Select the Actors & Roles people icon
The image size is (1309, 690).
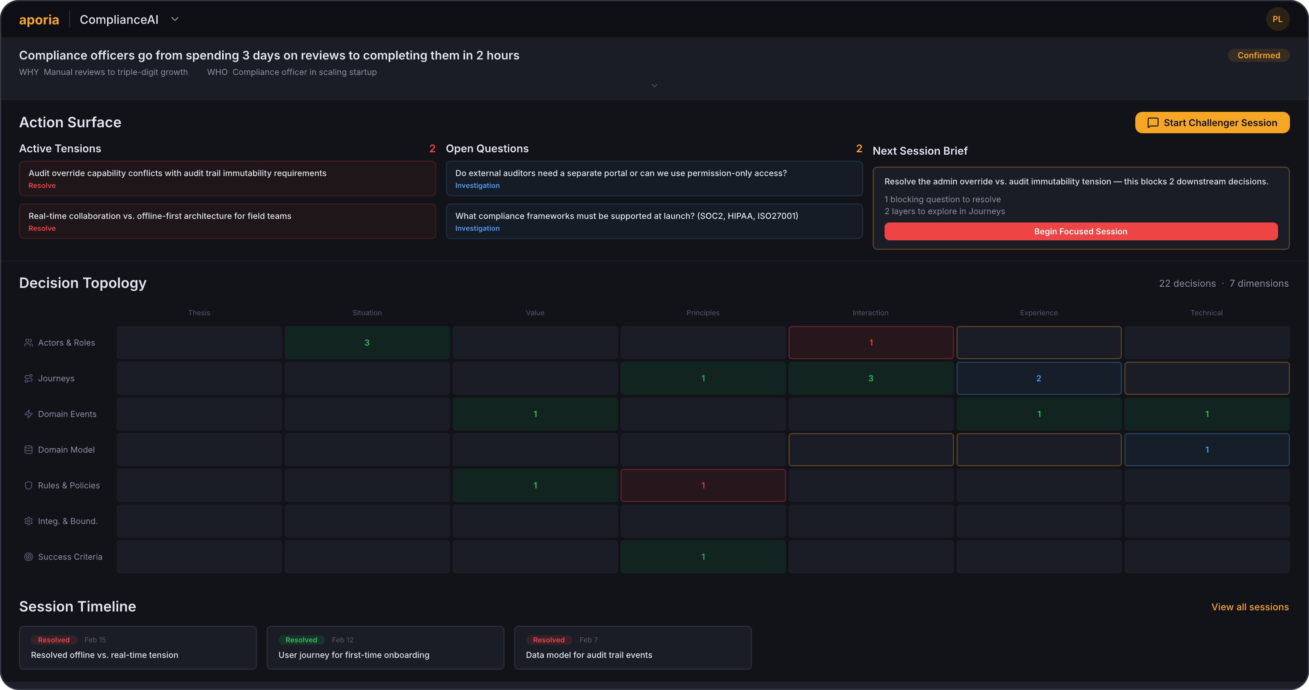tap(29, 343)
